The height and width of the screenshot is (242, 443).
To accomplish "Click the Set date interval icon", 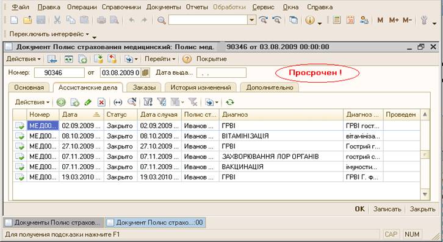I will coord(118,102).
